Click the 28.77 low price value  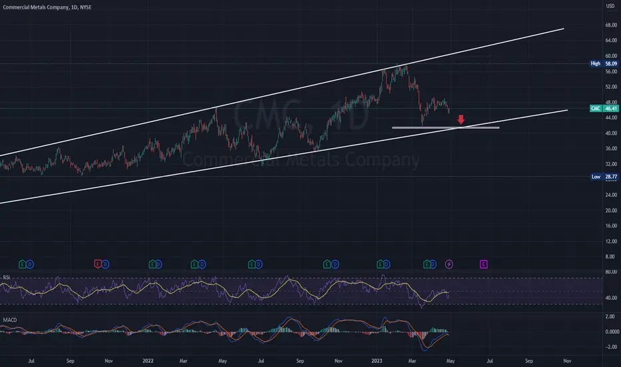pyautogui.click(x=611, y=177)
